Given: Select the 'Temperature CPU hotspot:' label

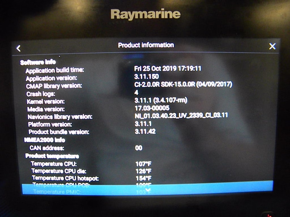Looking at the screenshot, I should 65,178.
